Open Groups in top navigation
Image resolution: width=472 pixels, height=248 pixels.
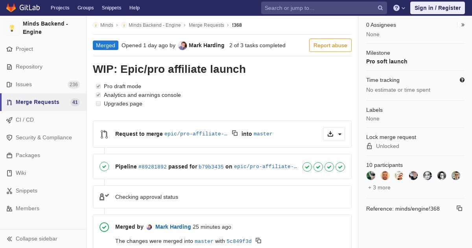(85, 8)
